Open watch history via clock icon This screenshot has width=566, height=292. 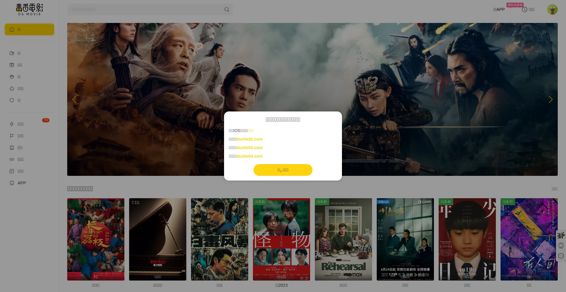pos(528,9)
